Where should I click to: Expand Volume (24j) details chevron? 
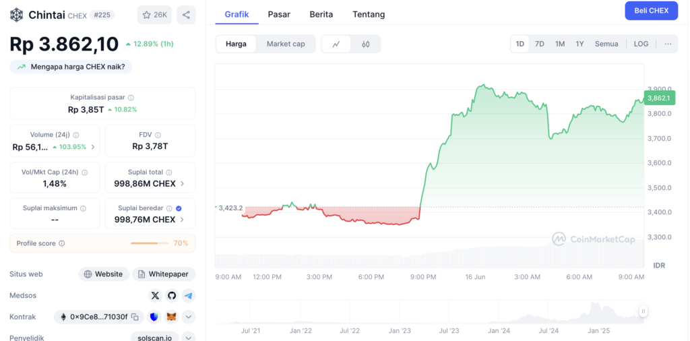(93, 147)
